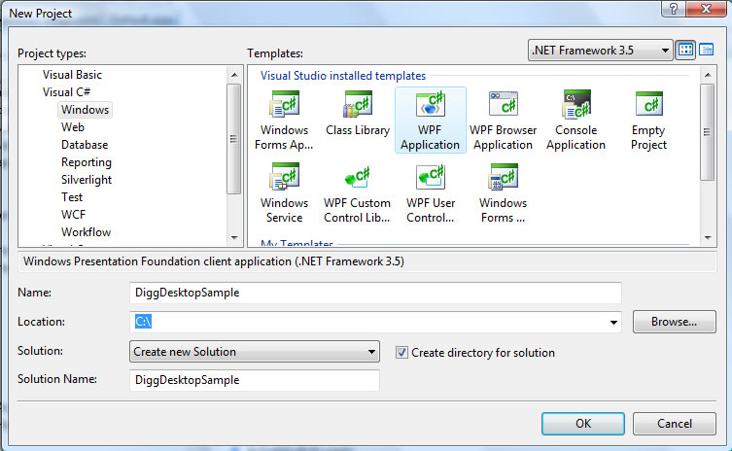Viewport: 732px width, 451px height.
Task: Select Visual Basic project type
Action: tap(72, 75)
